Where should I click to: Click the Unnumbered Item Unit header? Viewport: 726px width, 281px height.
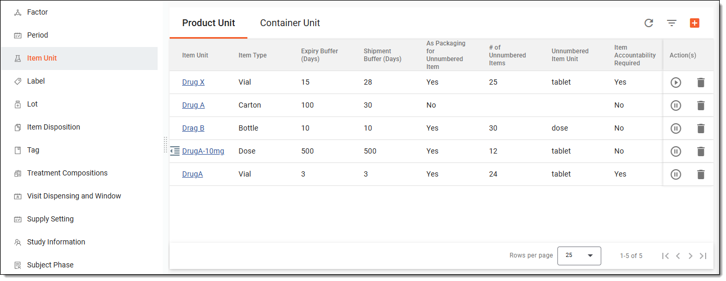tap(570, 55)
